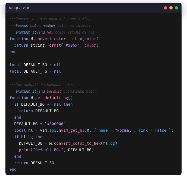Click the get_default_bg function name
187x178 pixels.
(51, 98)
